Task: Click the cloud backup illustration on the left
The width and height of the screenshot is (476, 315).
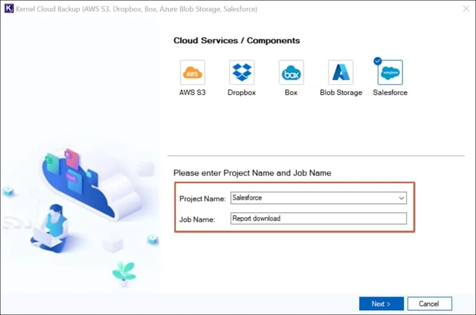Action: click(x=77, y=190)
